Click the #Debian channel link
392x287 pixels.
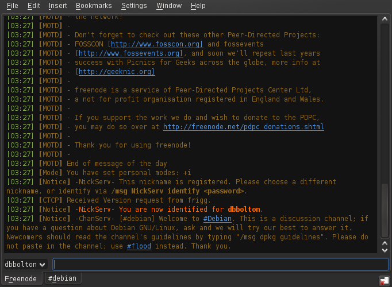pos(217,219)
